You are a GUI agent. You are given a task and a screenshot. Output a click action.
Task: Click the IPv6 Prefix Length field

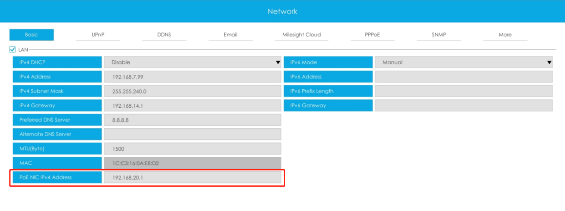463,91
